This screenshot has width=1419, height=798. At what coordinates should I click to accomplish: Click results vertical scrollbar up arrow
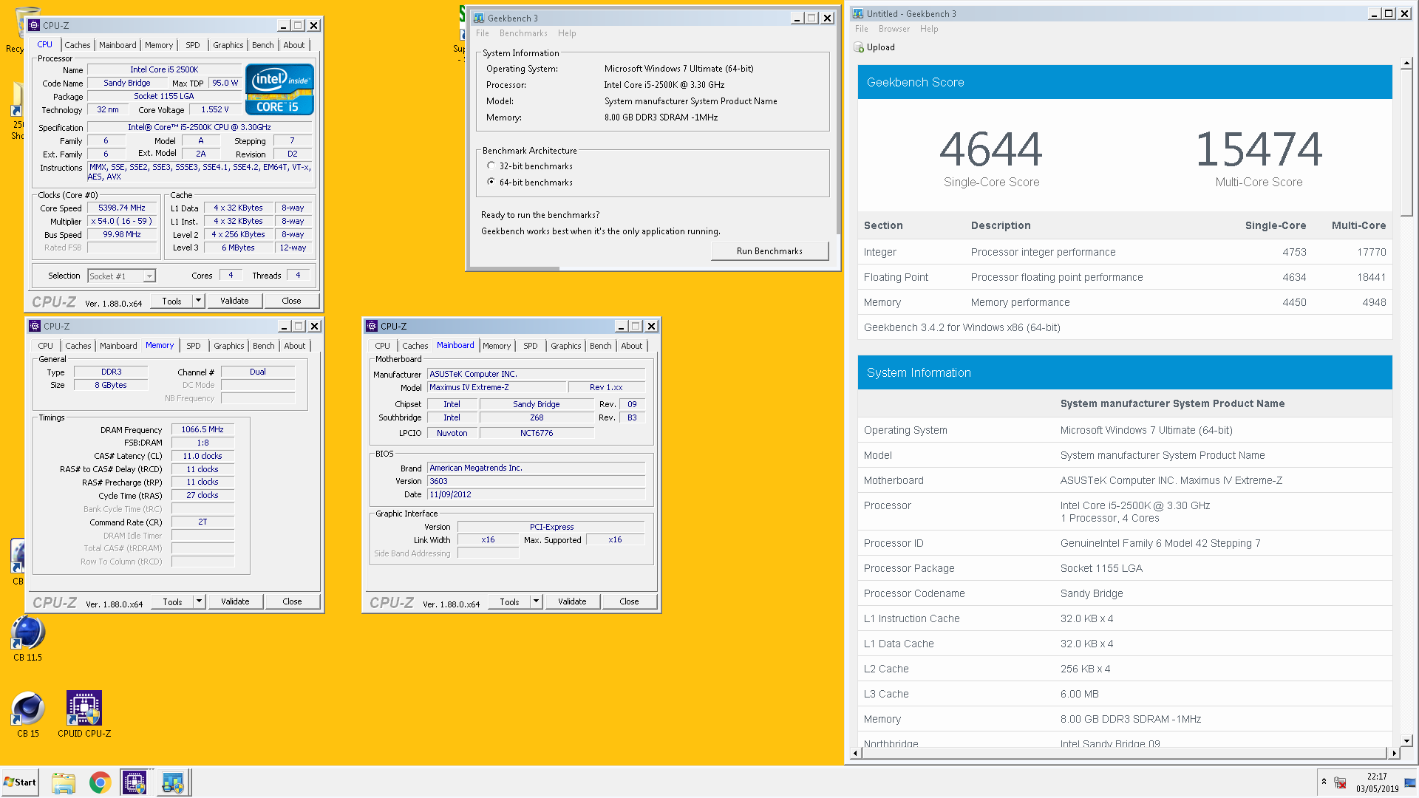pyautogui.click(x=1406, y=64)
